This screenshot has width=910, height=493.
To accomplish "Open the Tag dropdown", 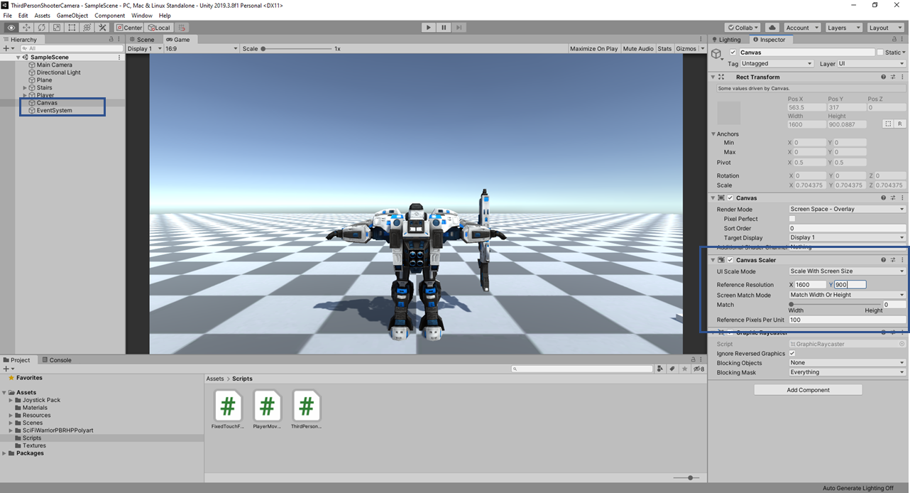I will (x=777, y=64).
